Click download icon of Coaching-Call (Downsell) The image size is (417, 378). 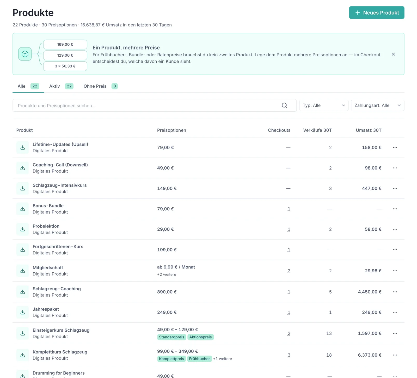click(23, 168)
